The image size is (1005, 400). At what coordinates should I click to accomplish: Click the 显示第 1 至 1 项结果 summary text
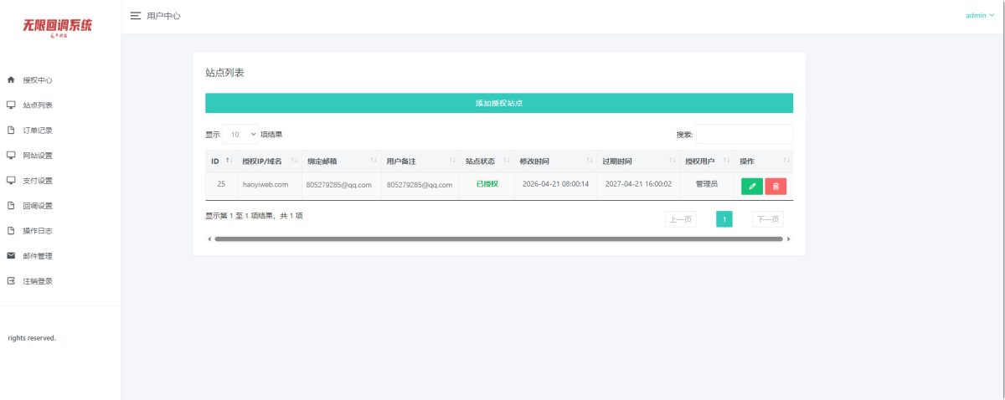tap(254, 215)
